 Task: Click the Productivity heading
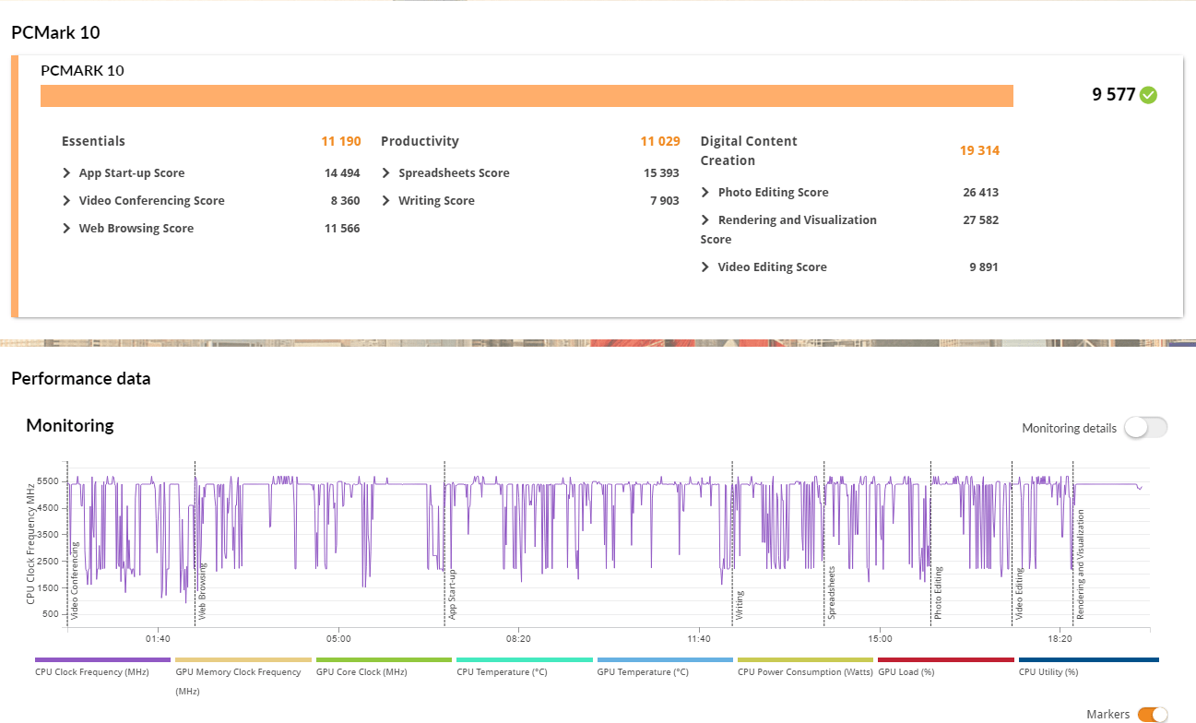pyautogui.click(x=420, y=141)
